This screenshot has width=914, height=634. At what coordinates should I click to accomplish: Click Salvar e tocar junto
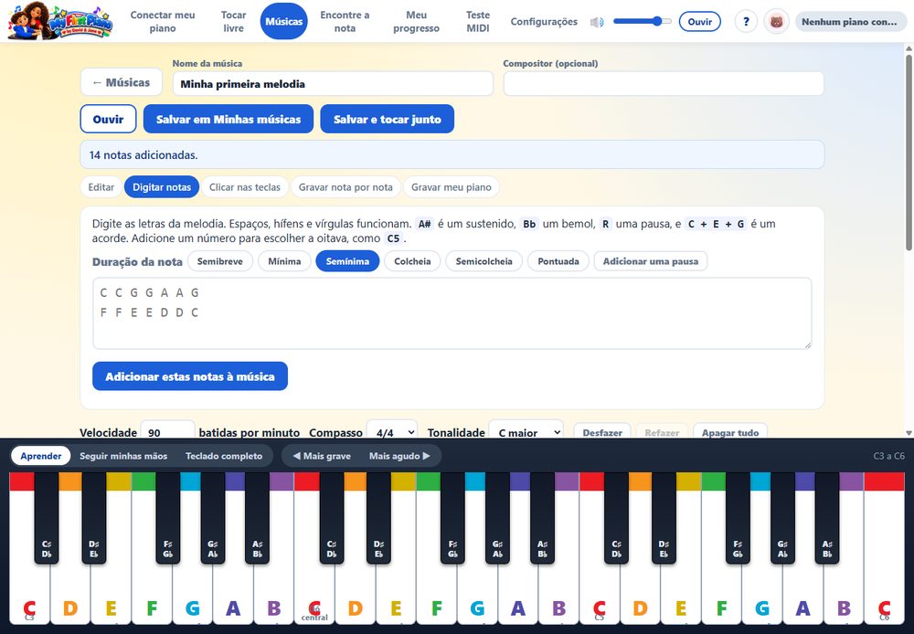pyautogui.click(x=387, y=119)
